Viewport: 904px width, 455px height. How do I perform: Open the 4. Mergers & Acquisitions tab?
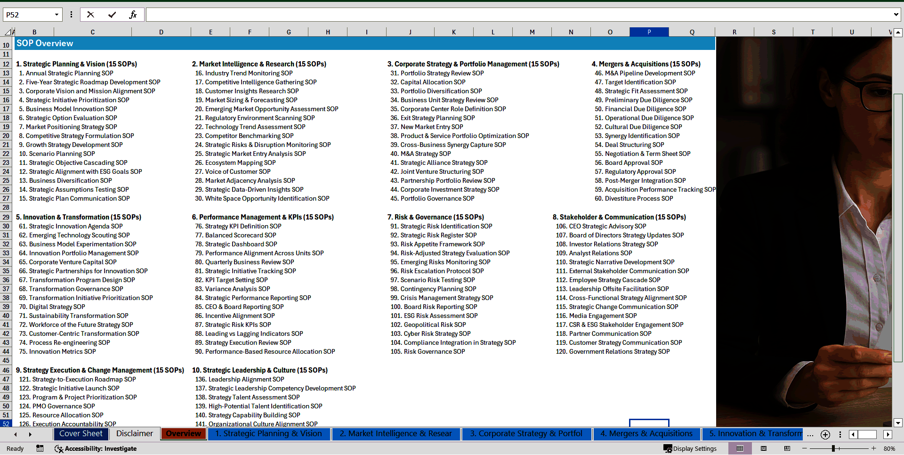pyautogui.click(x=646, y=434)
